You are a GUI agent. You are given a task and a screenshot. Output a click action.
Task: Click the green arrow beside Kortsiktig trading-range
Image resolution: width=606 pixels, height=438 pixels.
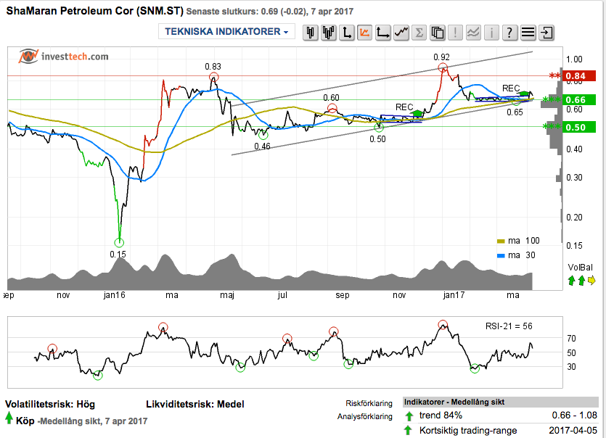coord(409,431)
